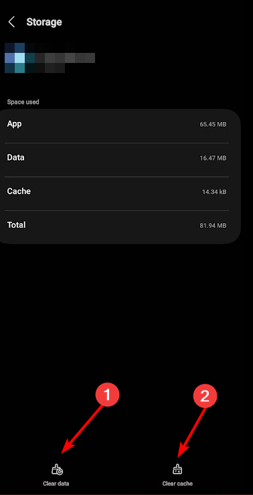Image resolution: width=253 pixels, height=495 pixels.
Task: Click the Space used section heading
Action: click(x=23, y=102)
